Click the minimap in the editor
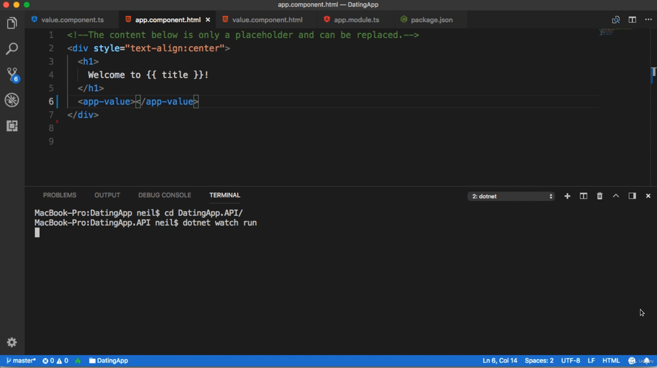The width and height of the screenshot is (657, 368). pyautogui.click(x=615, y=31)
